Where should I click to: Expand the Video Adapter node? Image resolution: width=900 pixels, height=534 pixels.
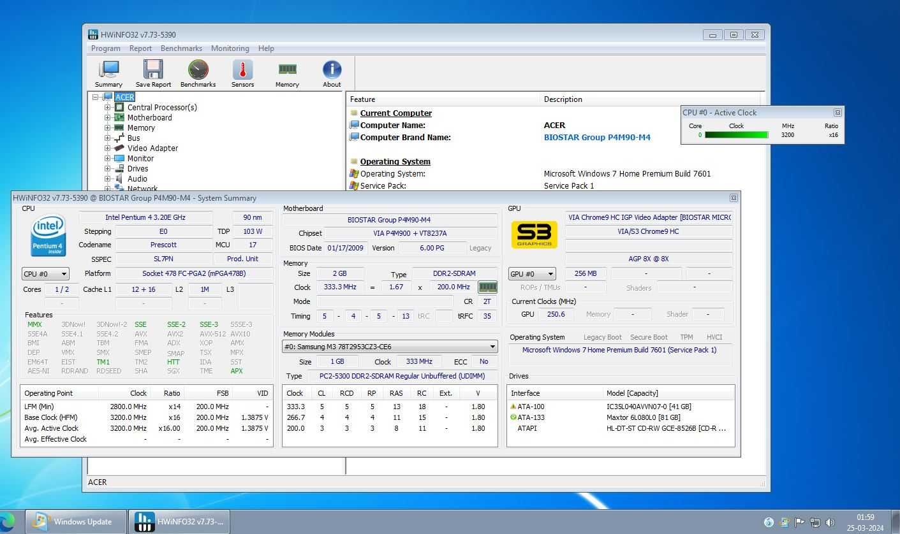click(x=108, y=148)
